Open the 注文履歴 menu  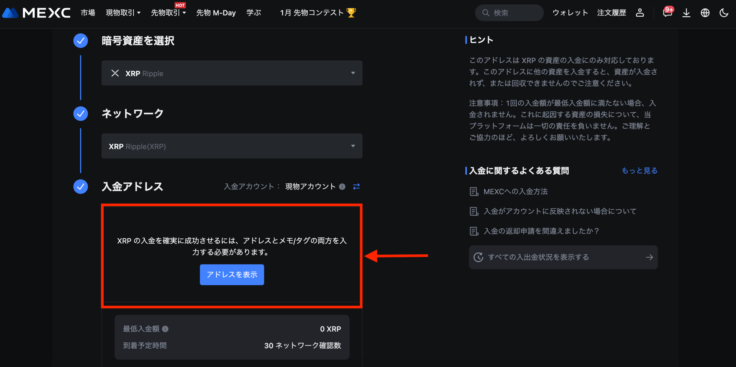tap(612, 13)
